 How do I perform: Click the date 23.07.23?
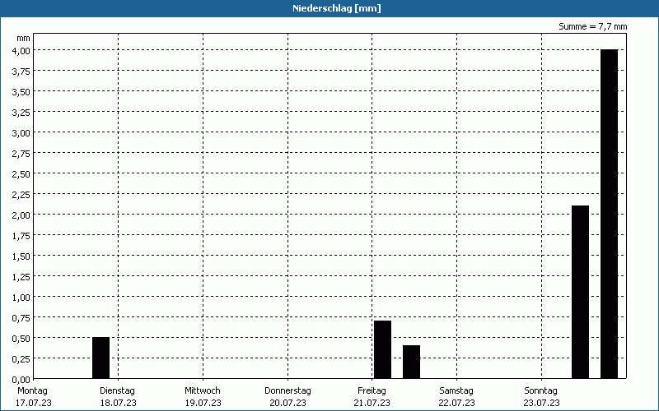[541, 403]
